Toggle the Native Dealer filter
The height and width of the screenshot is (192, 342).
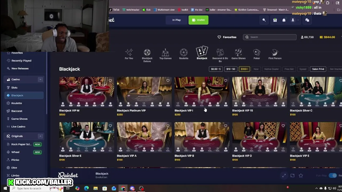coord(271,69)
